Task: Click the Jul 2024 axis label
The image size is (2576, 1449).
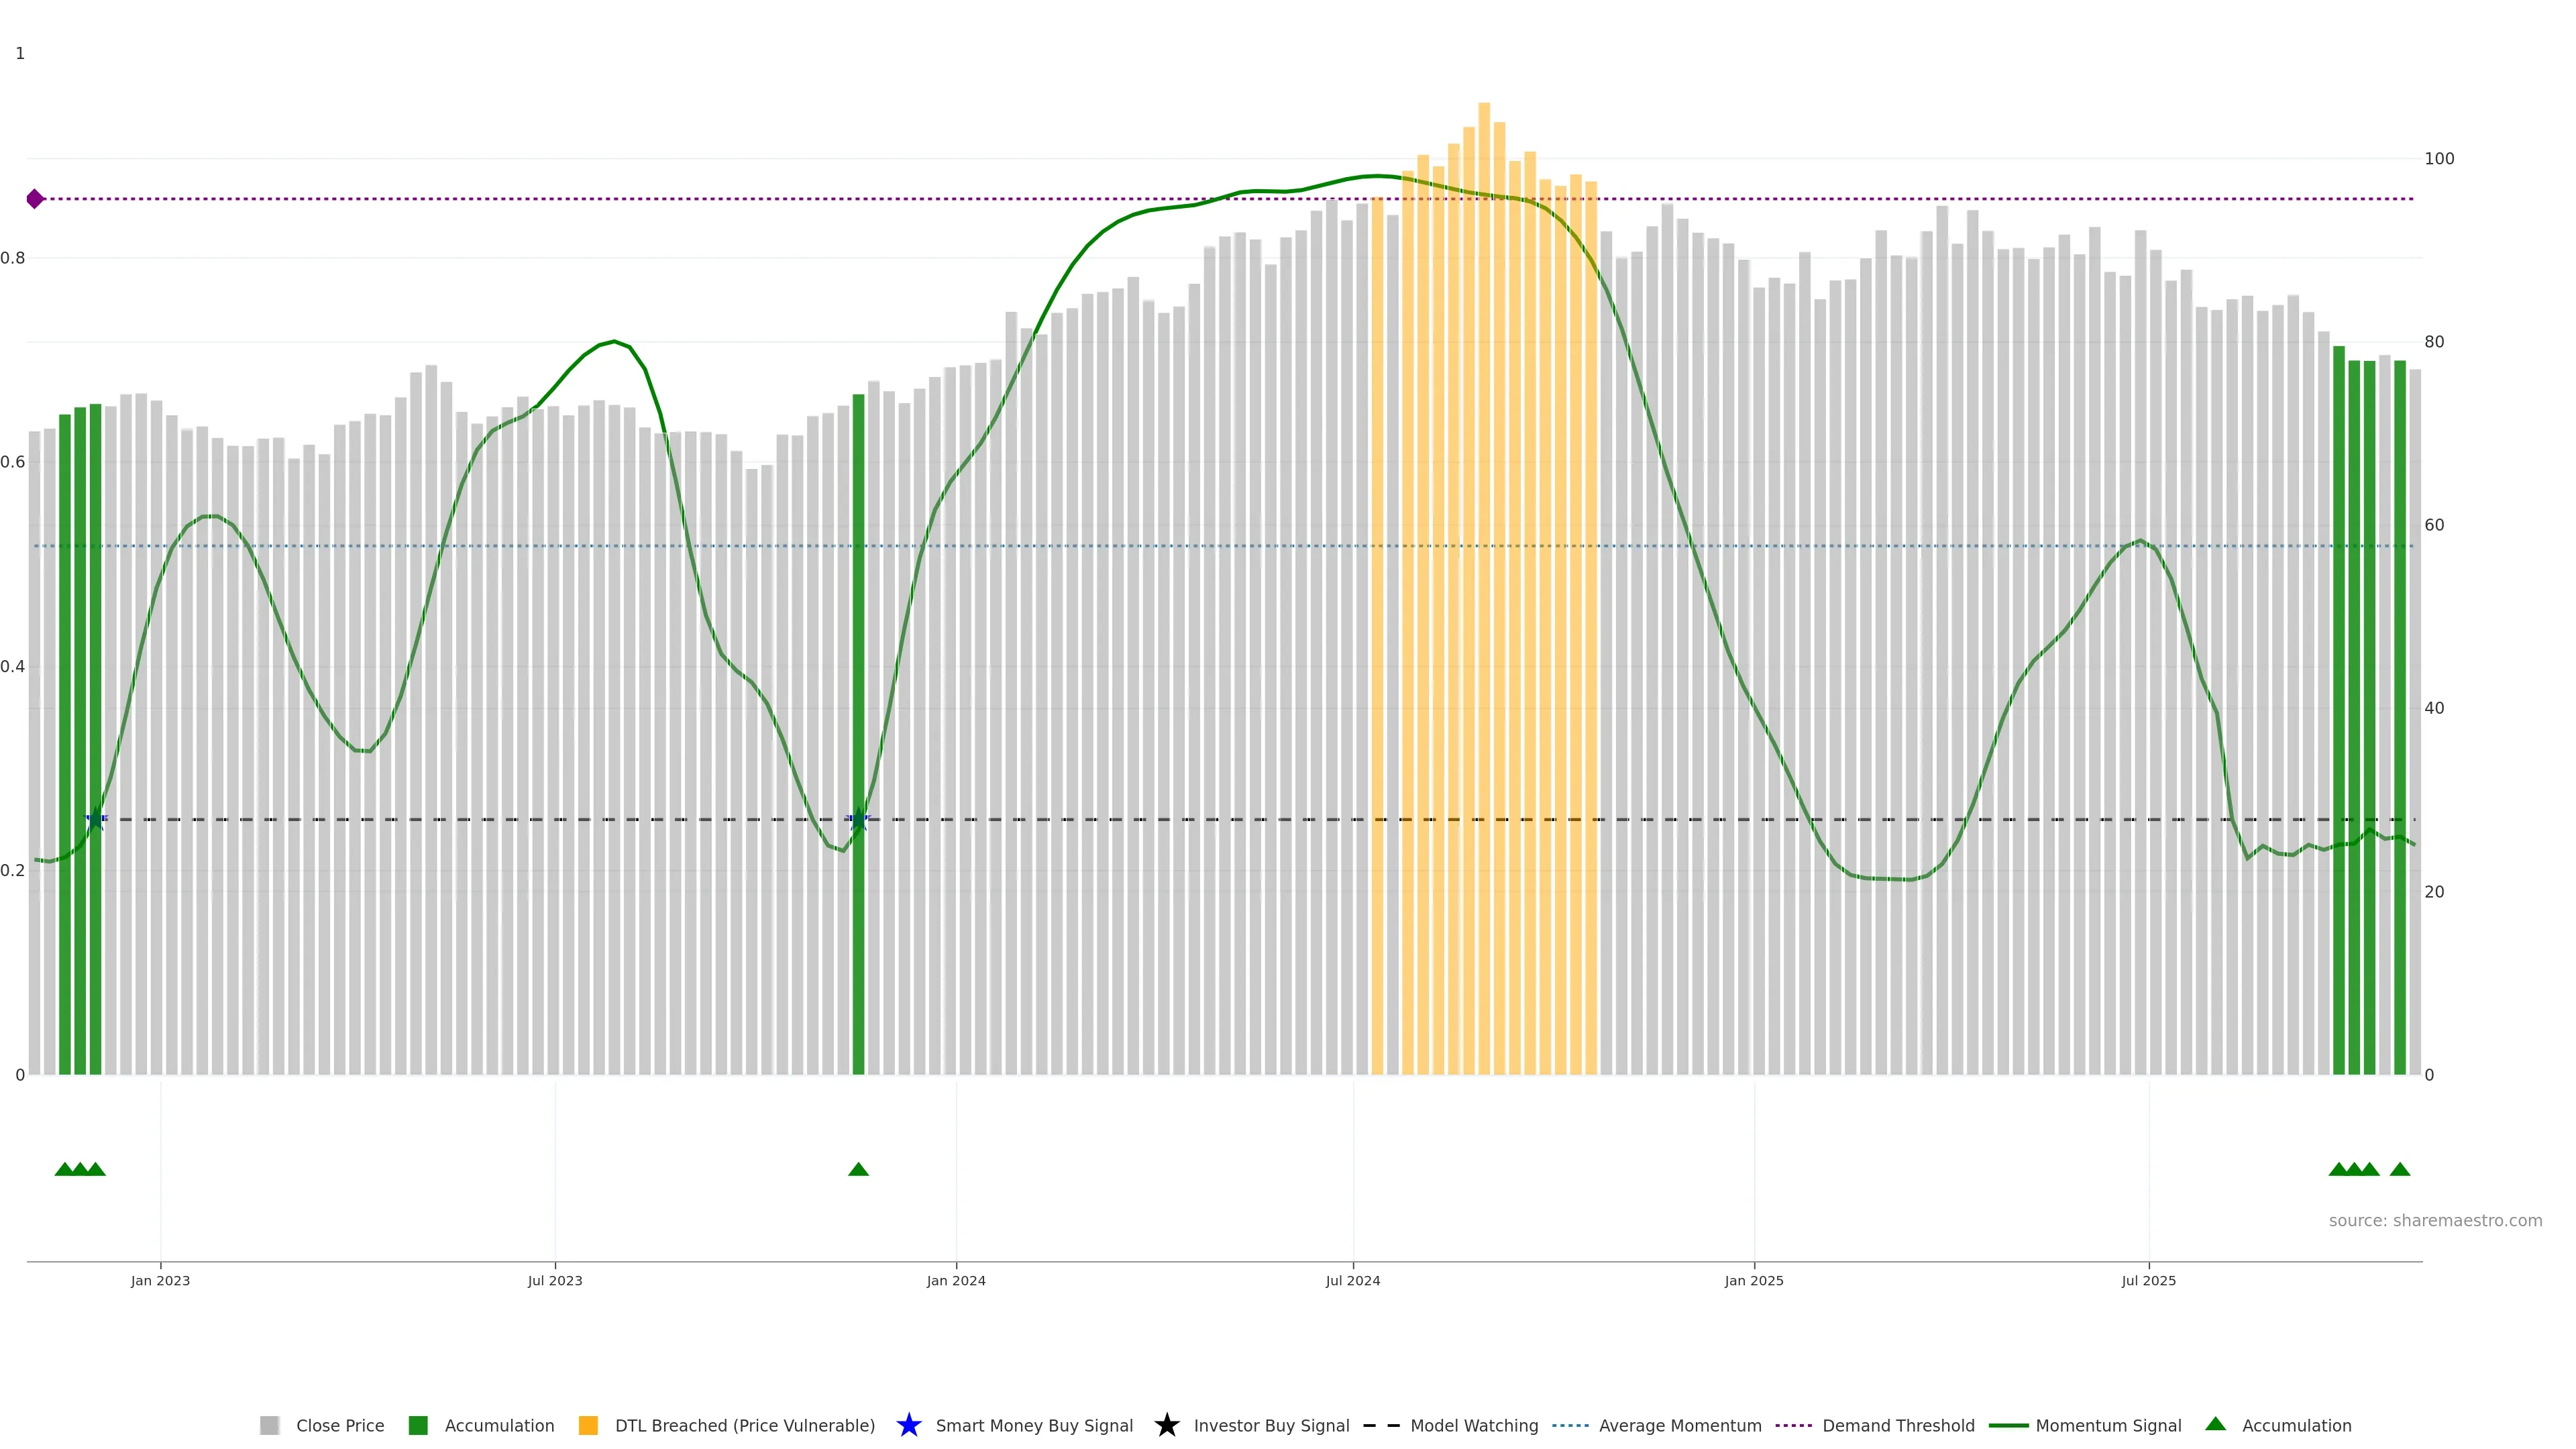Action: click(1352, 1281)
